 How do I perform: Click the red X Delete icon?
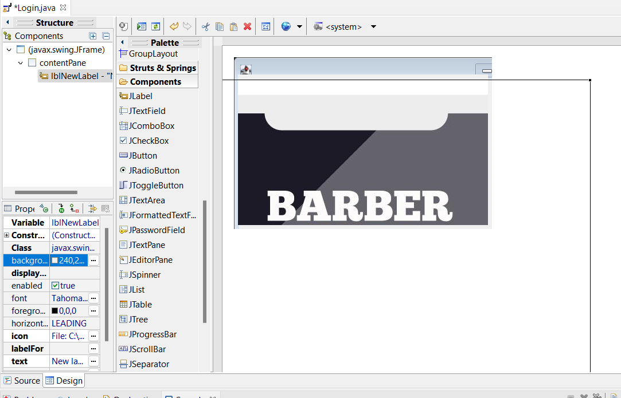[248, 26]
